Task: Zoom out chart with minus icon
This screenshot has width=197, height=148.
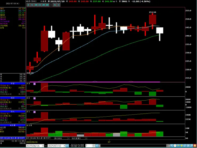Action: coord(178,146)
